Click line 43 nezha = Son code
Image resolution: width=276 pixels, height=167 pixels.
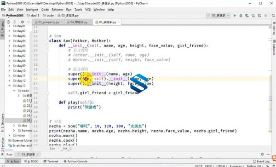98,126
